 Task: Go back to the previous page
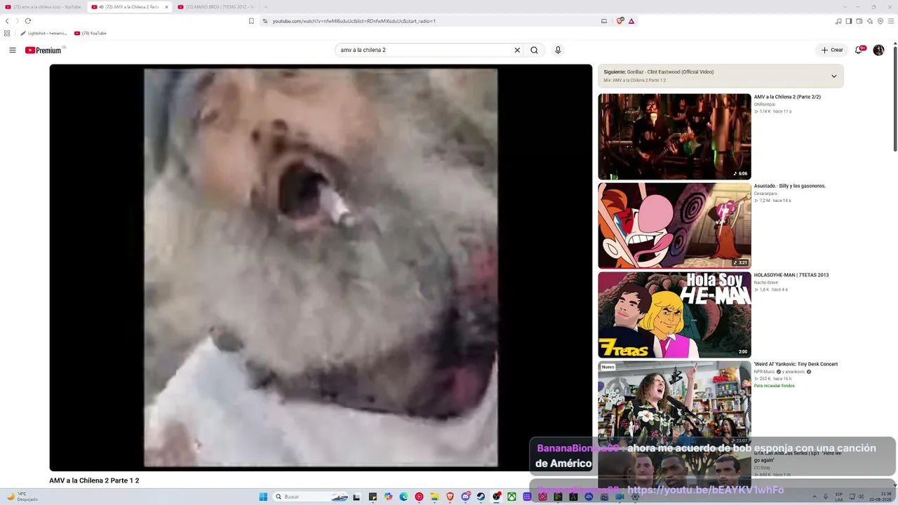[x=8, y=21]
